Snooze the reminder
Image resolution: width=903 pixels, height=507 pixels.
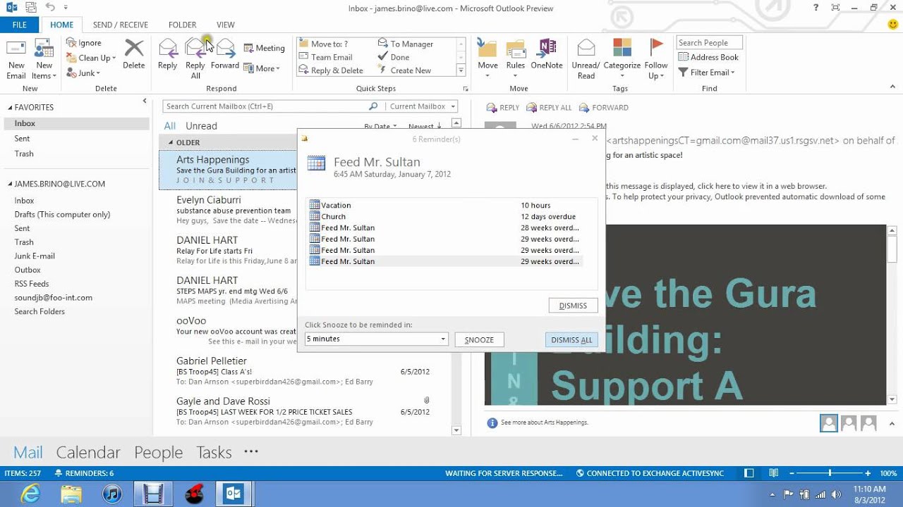[479, 340]
